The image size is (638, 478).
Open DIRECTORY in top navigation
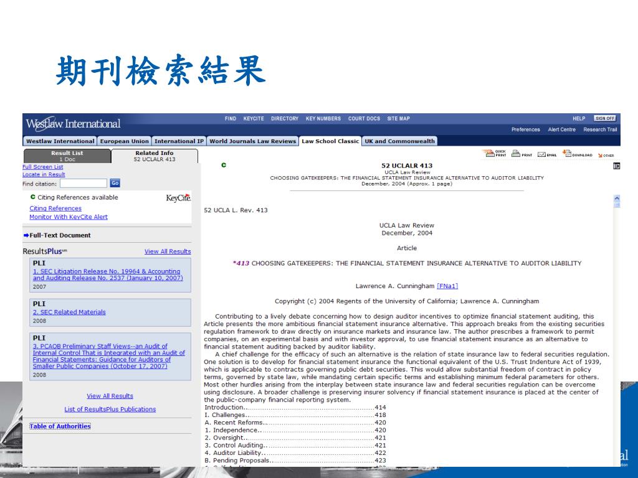click(x=284, y=119)
